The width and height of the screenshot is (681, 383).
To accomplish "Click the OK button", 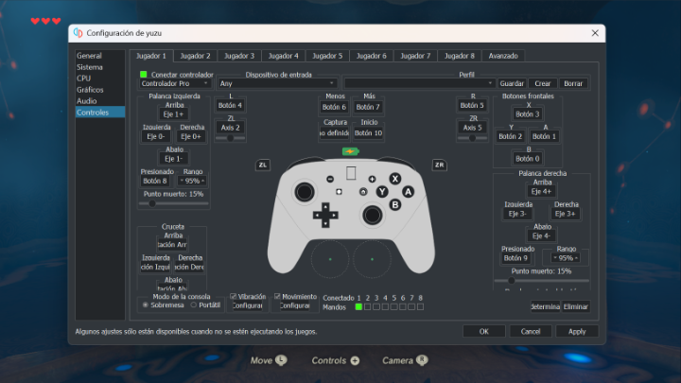I will pos(484,331).
